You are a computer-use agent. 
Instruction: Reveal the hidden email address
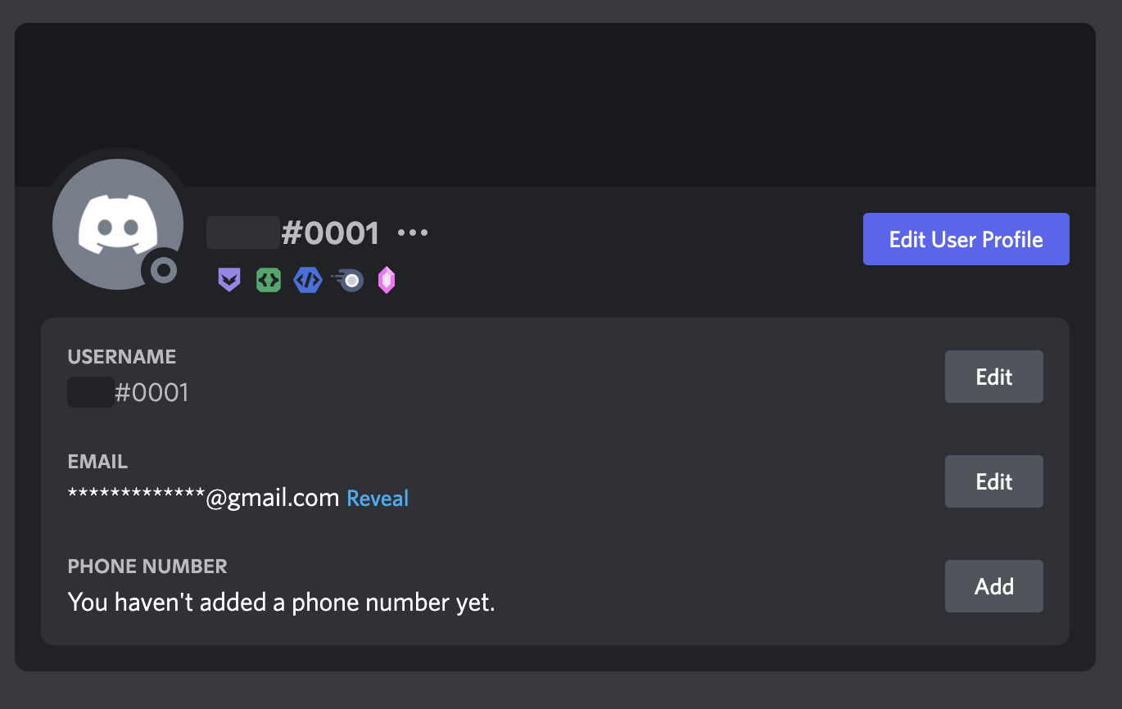pos(378,498)
